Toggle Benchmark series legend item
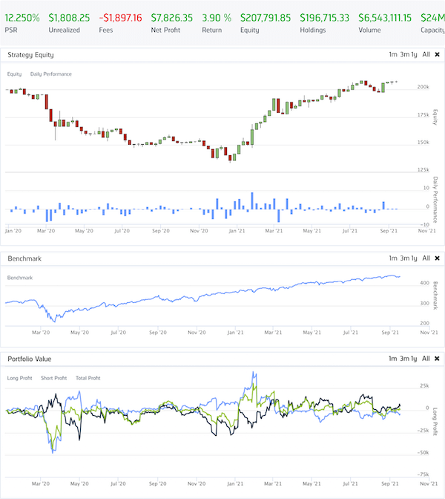The width and height of the screenshot is (445, 499). (19, 278)
